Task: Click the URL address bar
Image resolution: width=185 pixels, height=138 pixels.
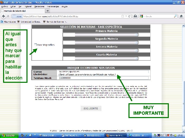Action: point(72,16)
